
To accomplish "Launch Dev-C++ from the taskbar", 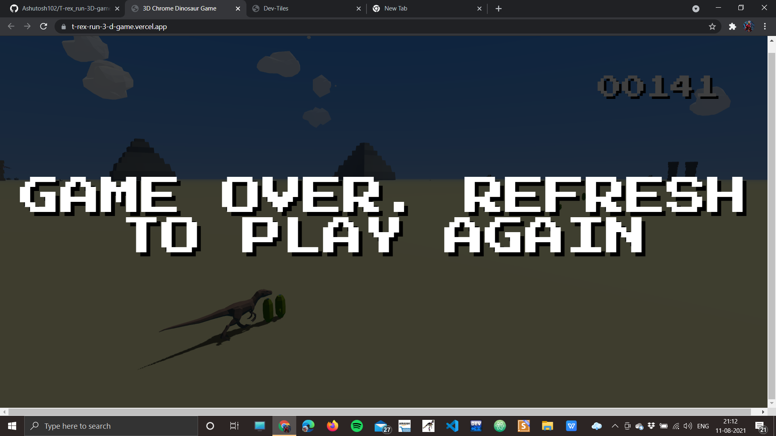I will point(476,426).
